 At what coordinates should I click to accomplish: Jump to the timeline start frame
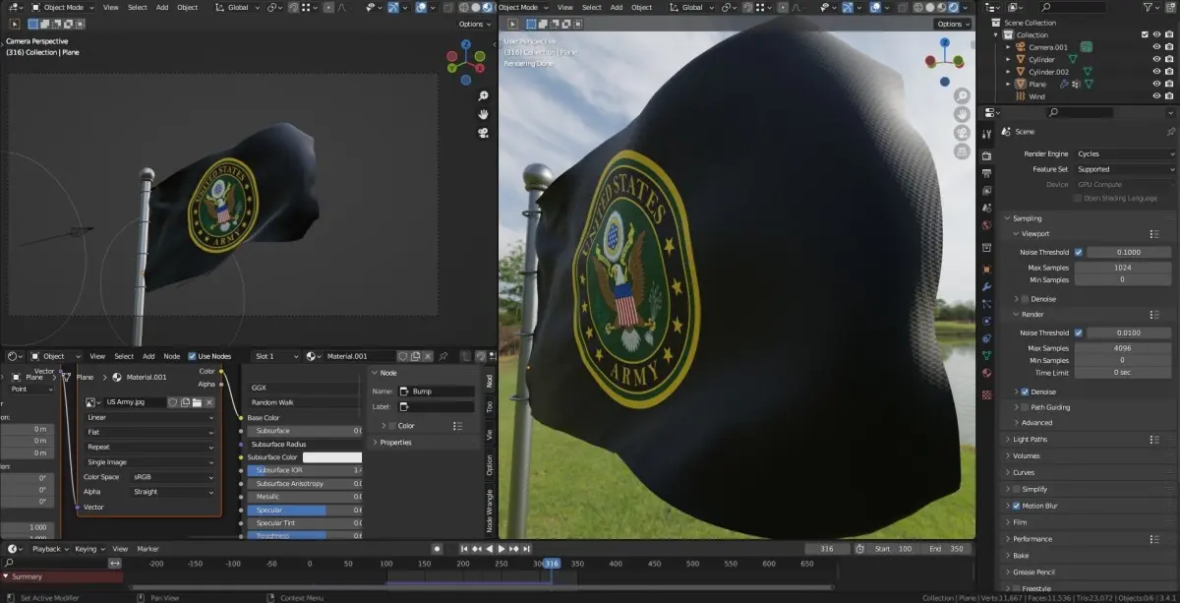point(464,548)
